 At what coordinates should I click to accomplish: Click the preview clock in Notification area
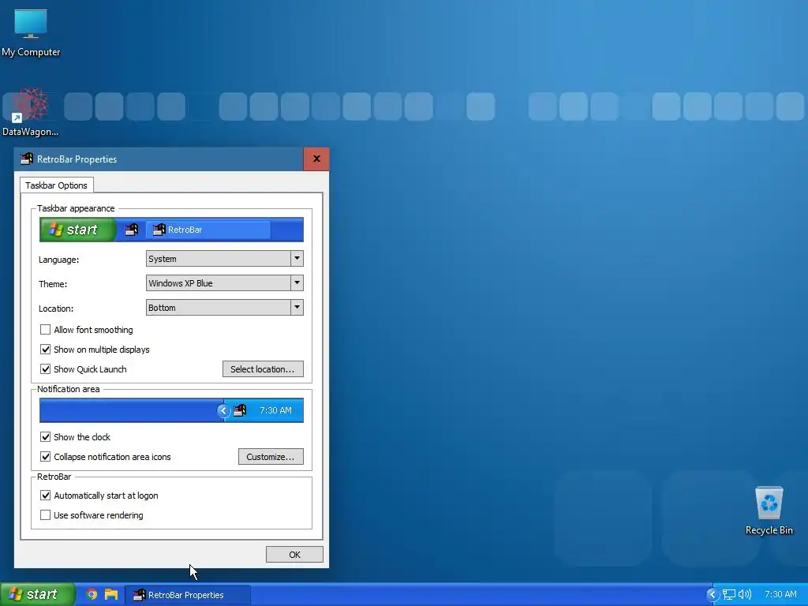point(275,410)
